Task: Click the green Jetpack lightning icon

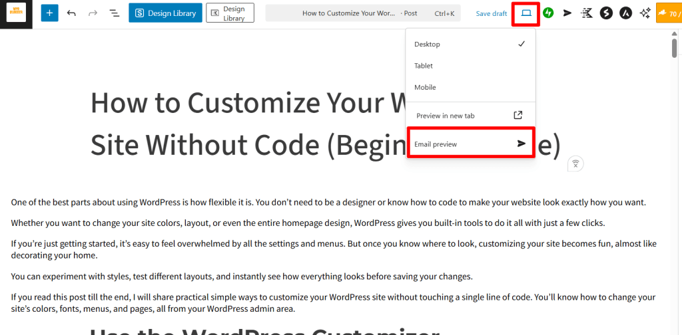Action: coord(548,13)
